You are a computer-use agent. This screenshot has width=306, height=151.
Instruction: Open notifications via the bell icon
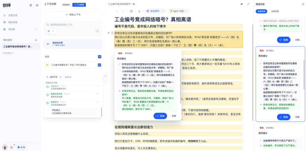[x=12, y=147]
